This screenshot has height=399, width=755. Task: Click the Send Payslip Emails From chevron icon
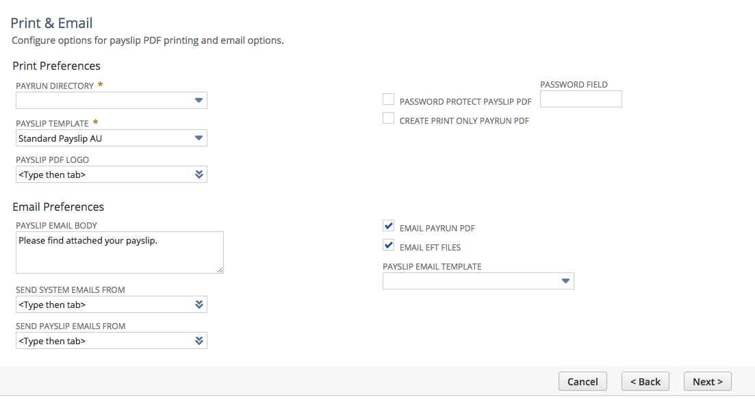(199, 340)
